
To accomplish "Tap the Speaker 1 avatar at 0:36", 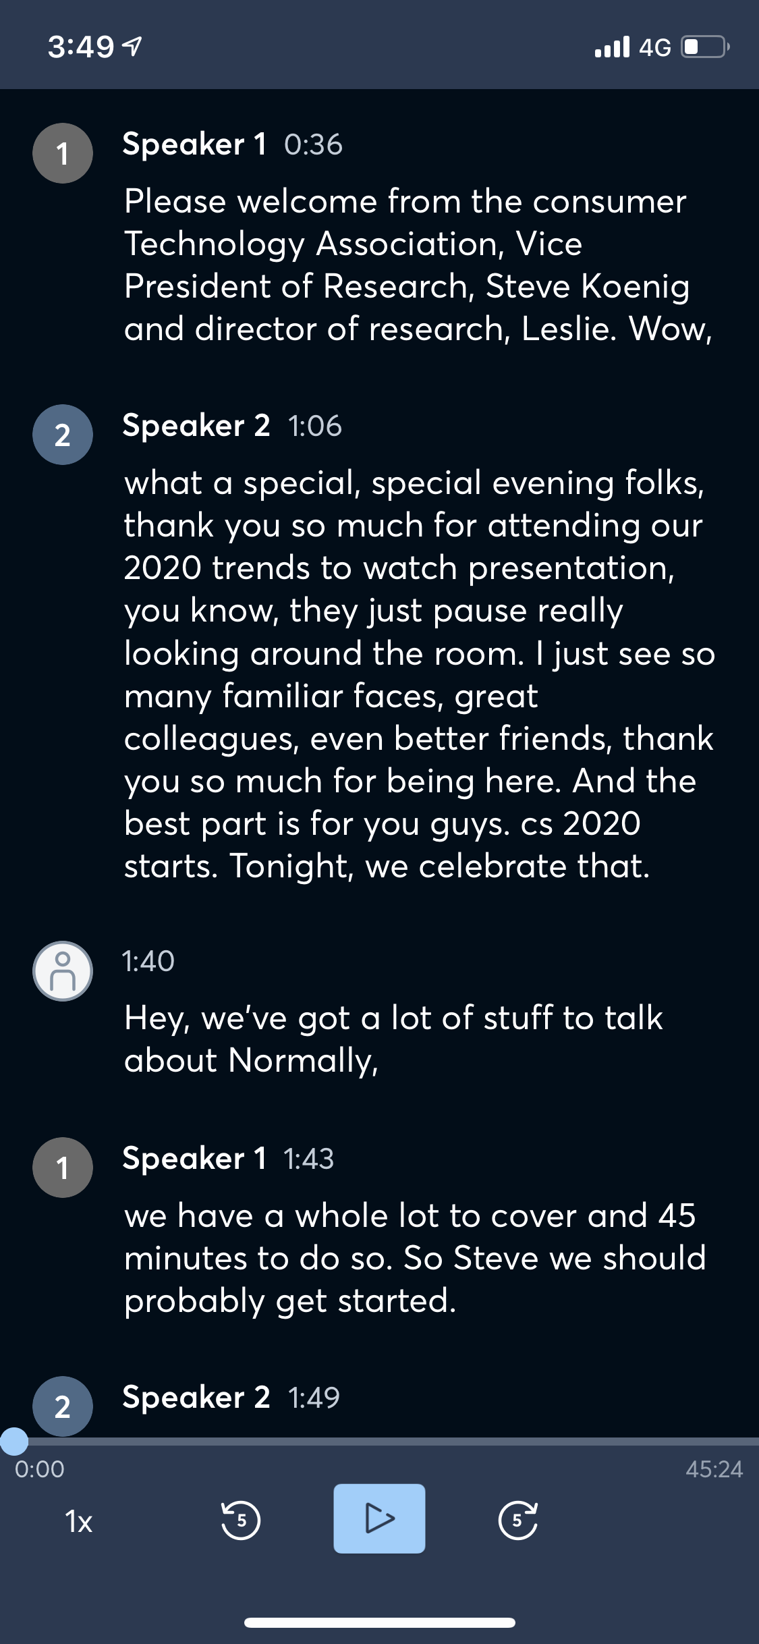I will click(x=63, y=153).
